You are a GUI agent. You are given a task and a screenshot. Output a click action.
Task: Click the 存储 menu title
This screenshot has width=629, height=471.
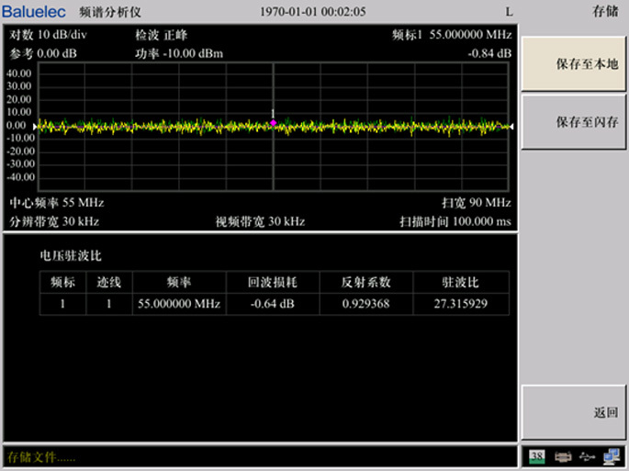coord(604,12)
